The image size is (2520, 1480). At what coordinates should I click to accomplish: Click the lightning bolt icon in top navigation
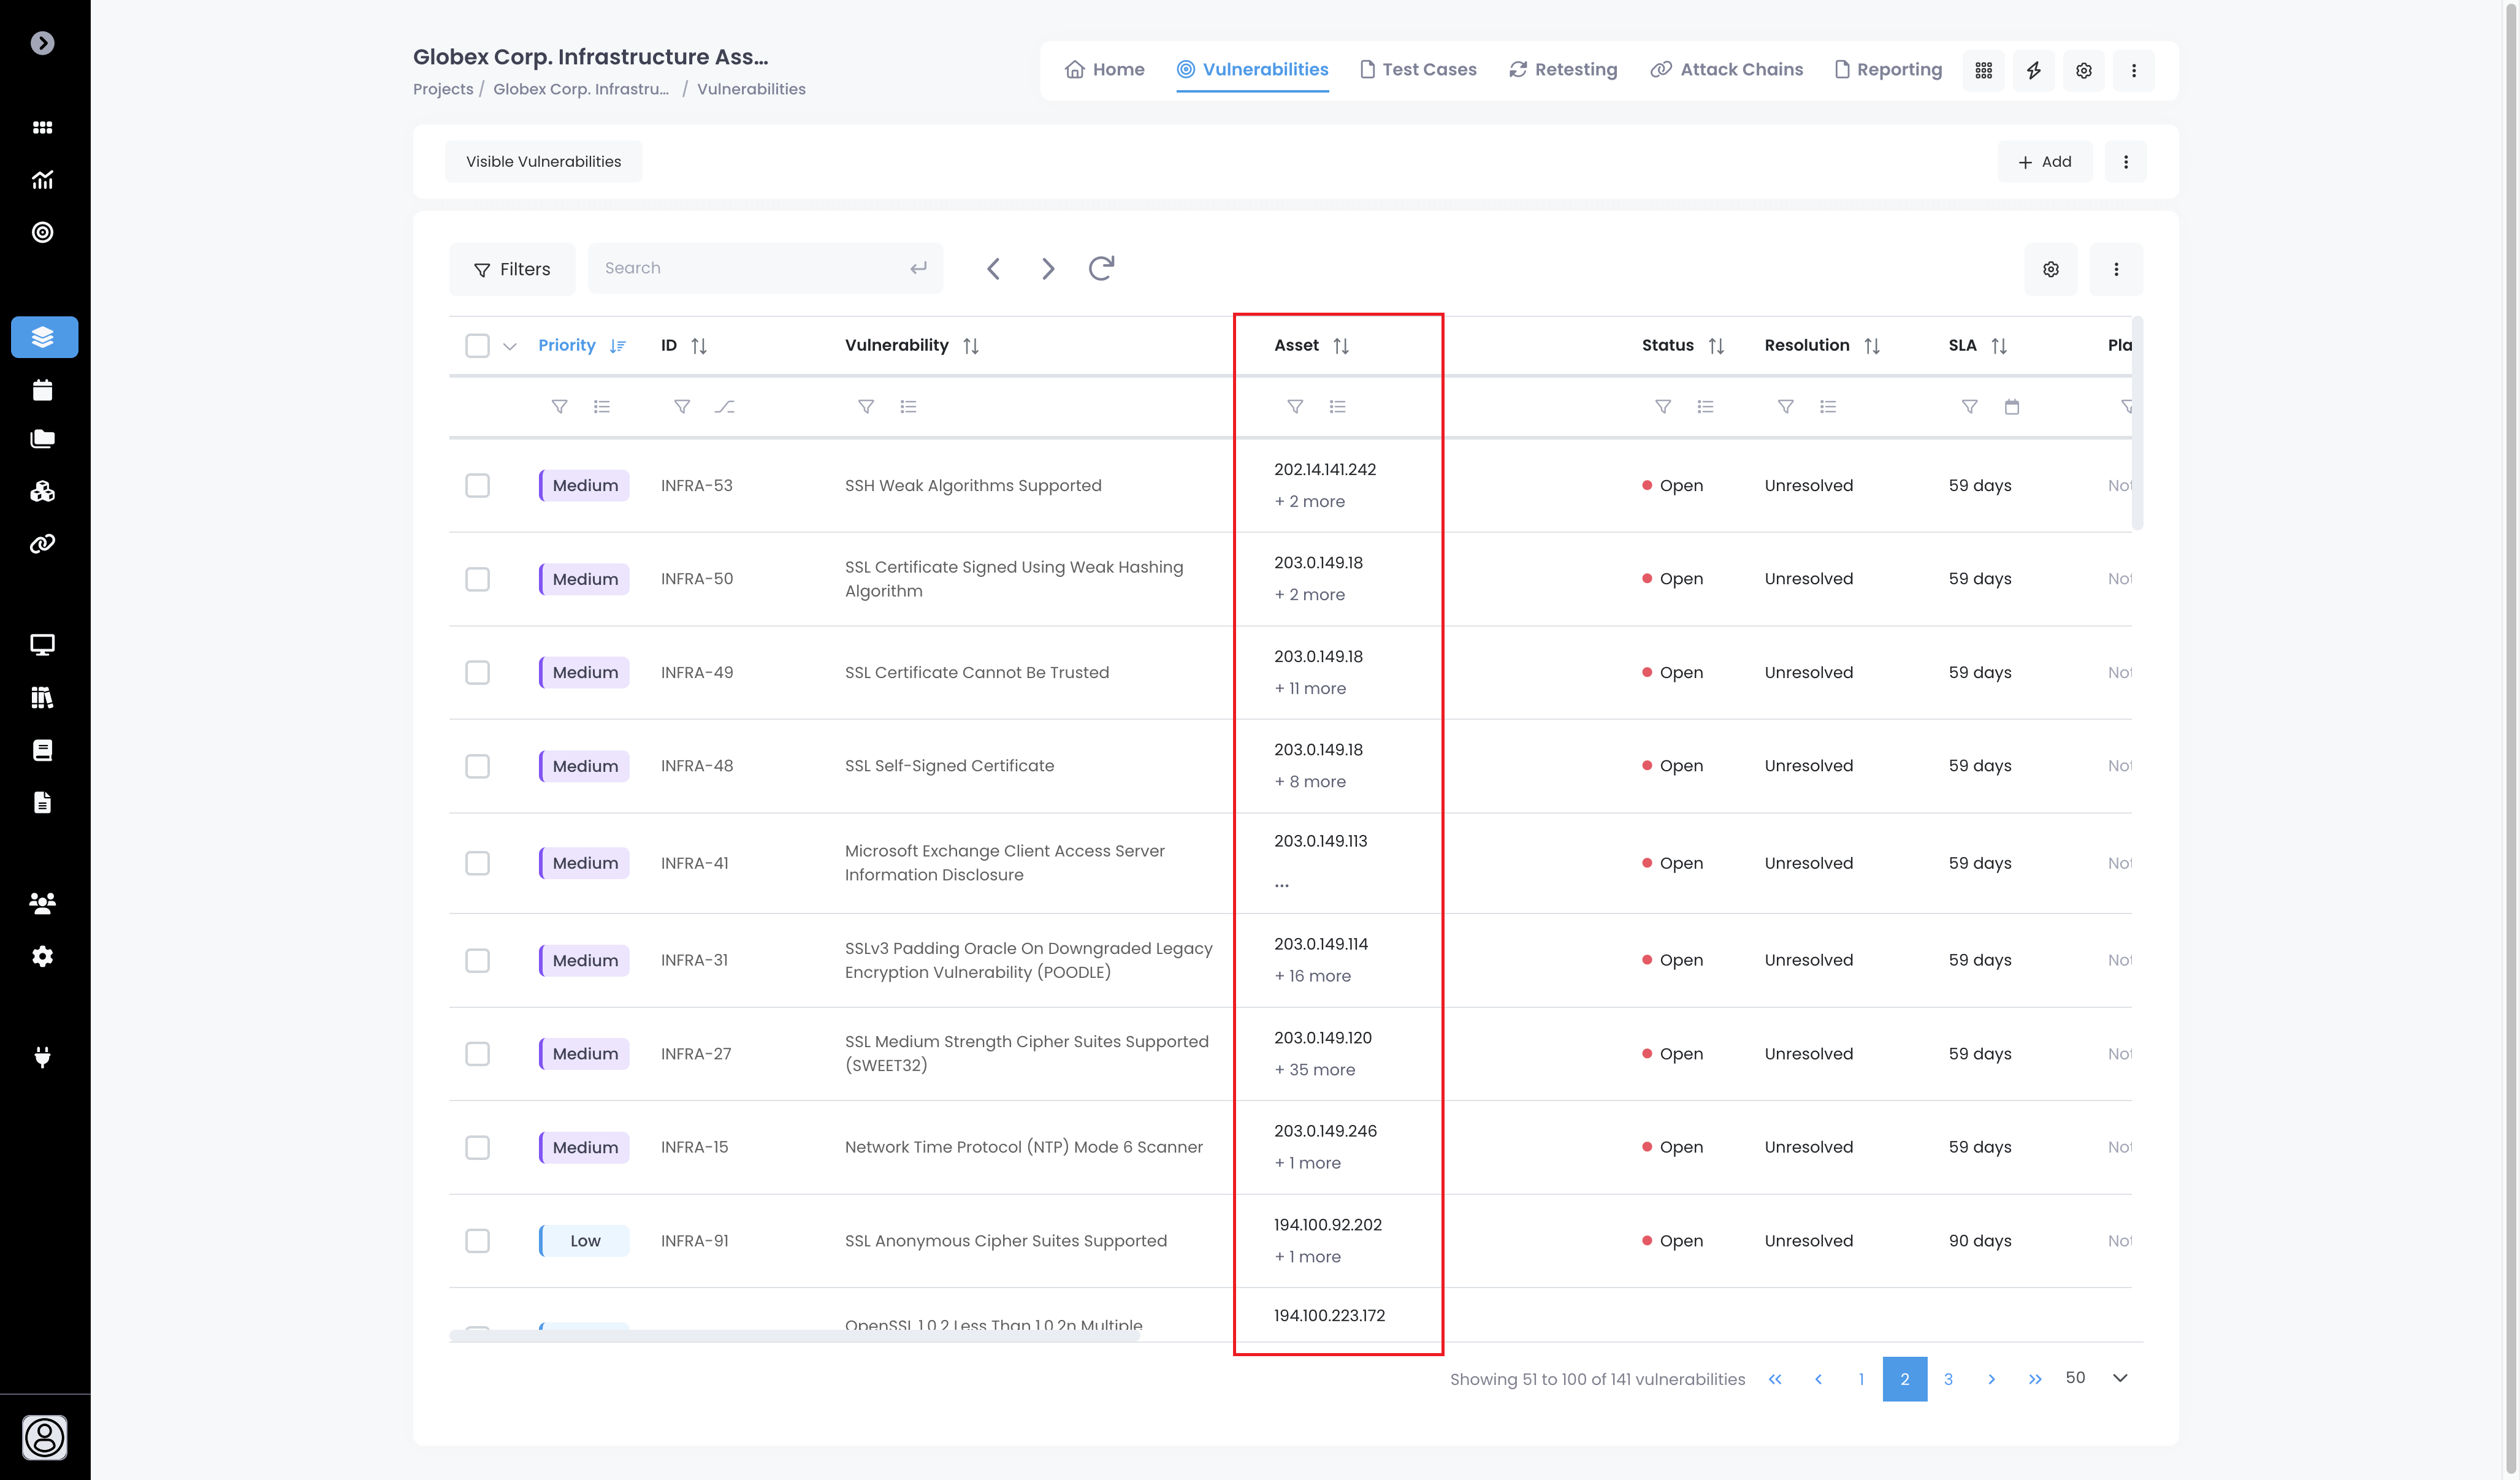click(2033, 70)
